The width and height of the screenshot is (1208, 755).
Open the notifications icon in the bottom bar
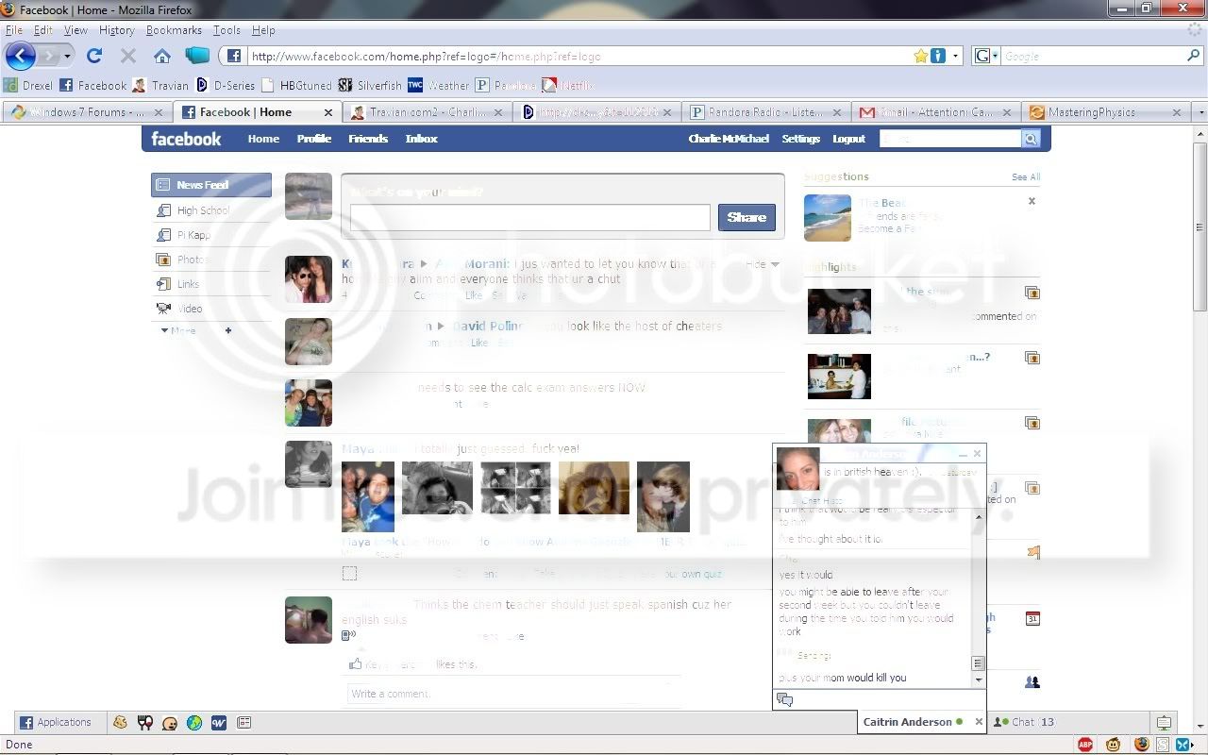click(x=1164, y=723)
